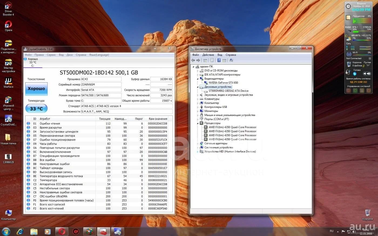Click the 33 °C temperature button

coord(36,108)
